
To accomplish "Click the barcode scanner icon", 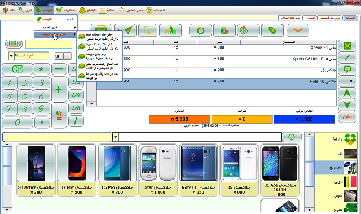I will (x=14, y=44).
